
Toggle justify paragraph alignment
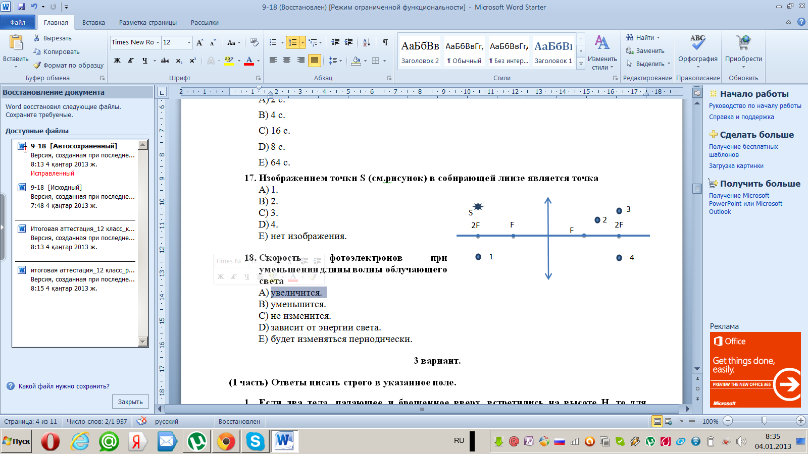[314, 61]
